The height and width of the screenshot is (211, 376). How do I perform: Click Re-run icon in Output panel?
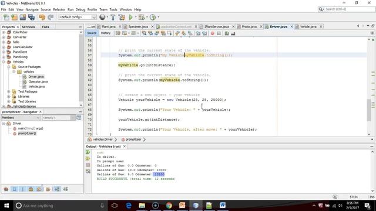[x=88, y=152]
